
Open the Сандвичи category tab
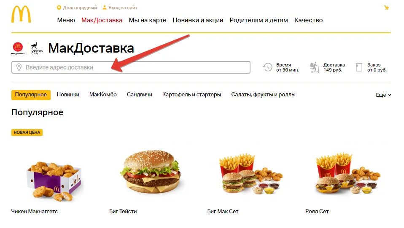point(140,95)
